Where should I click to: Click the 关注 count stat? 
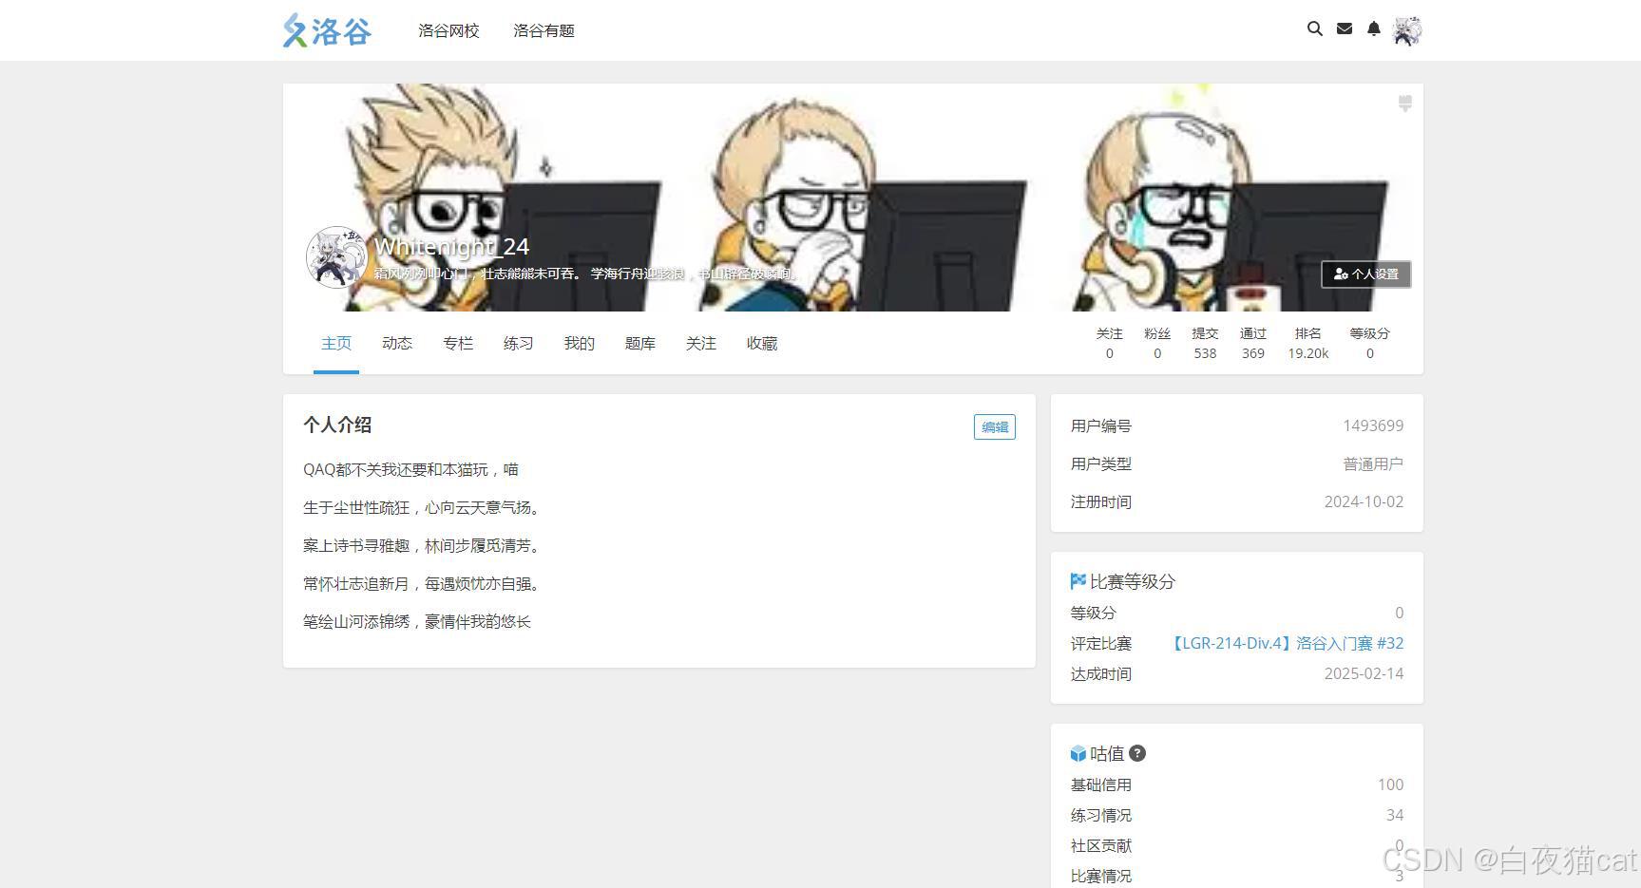point(1109,344)
